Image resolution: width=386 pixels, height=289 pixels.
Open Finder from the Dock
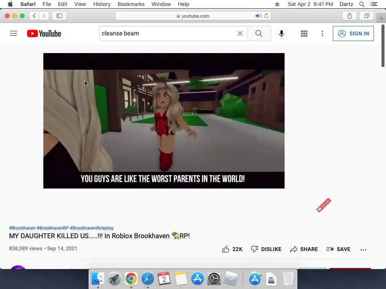(98, 279)
